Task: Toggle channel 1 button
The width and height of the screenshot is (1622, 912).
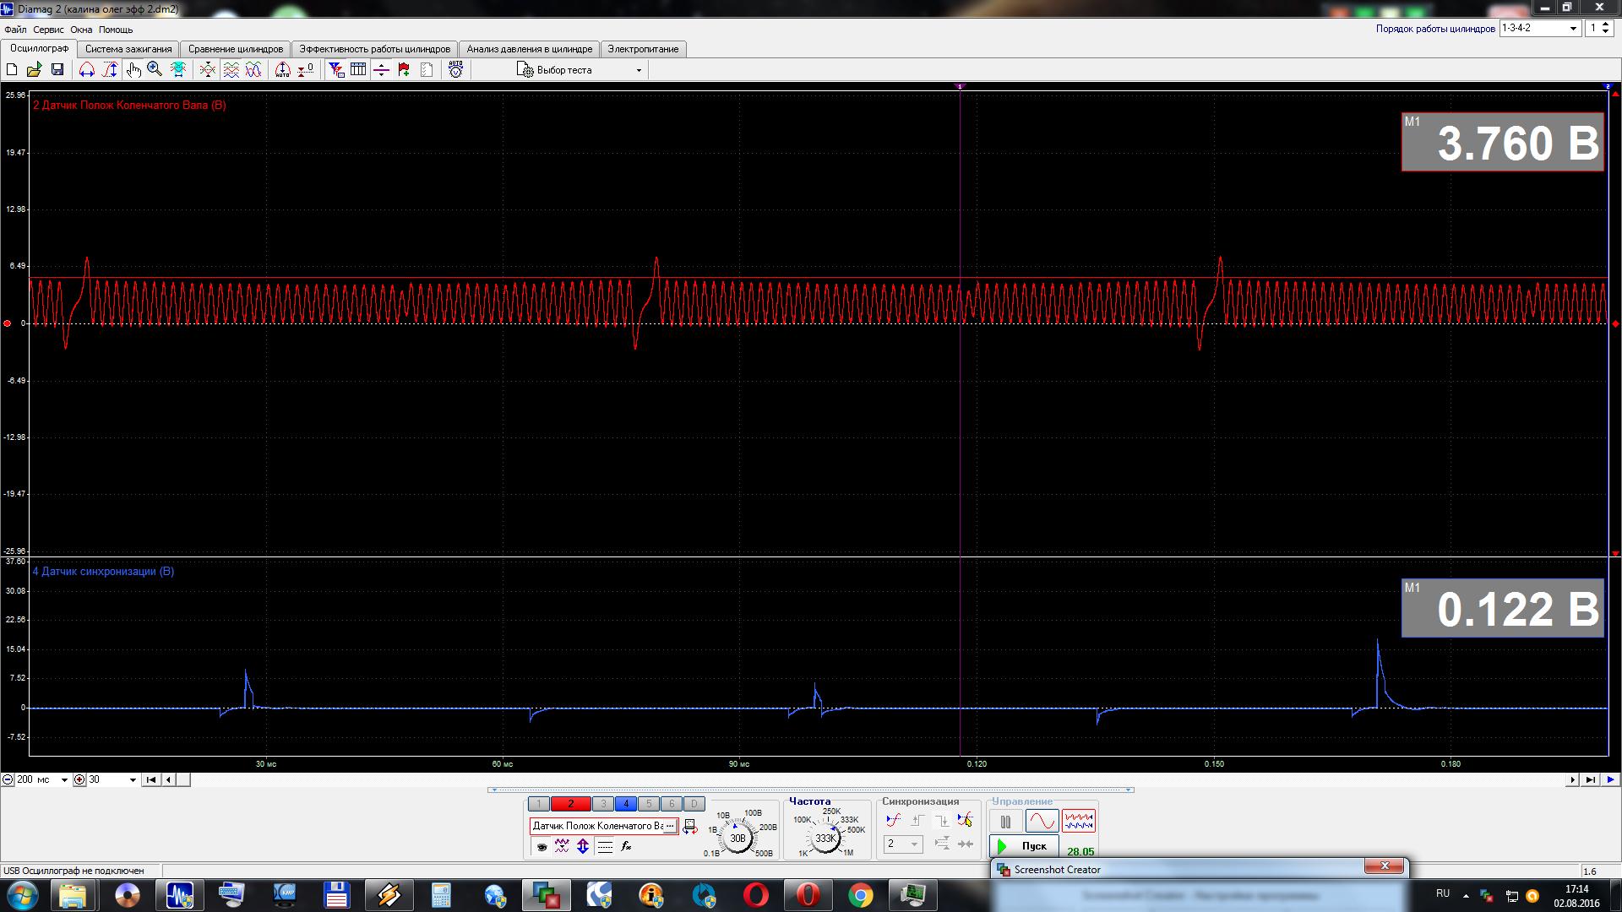Action: click(x=538, y=804)
